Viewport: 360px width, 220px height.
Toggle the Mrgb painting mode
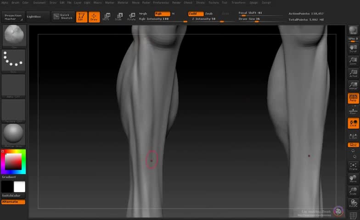coord(143,14)
